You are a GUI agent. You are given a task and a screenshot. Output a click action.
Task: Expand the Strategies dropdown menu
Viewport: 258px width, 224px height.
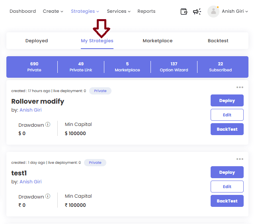[85, 11]
